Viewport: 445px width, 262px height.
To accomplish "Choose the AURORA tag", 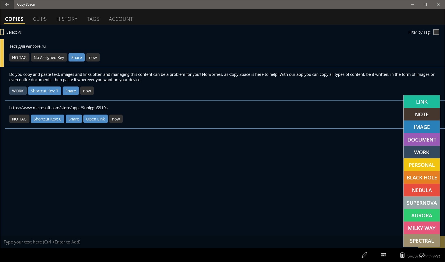I will coord(422,215).
